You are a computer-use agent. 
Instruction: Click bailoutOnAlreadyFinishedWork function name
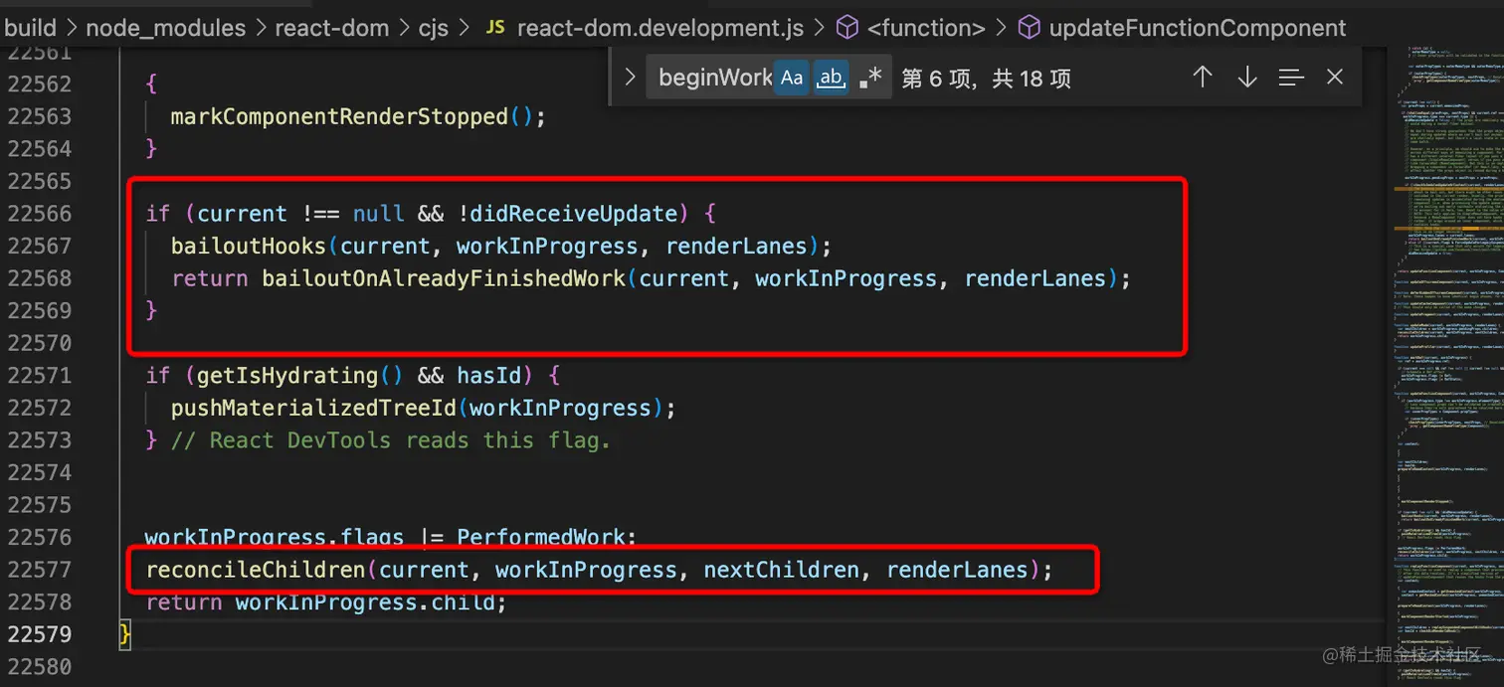tap(444, 278)
